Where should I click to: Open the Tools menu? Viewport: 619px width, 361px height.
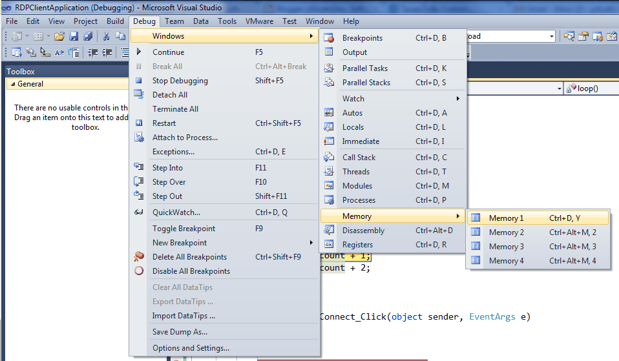click(x=227, y=21)
